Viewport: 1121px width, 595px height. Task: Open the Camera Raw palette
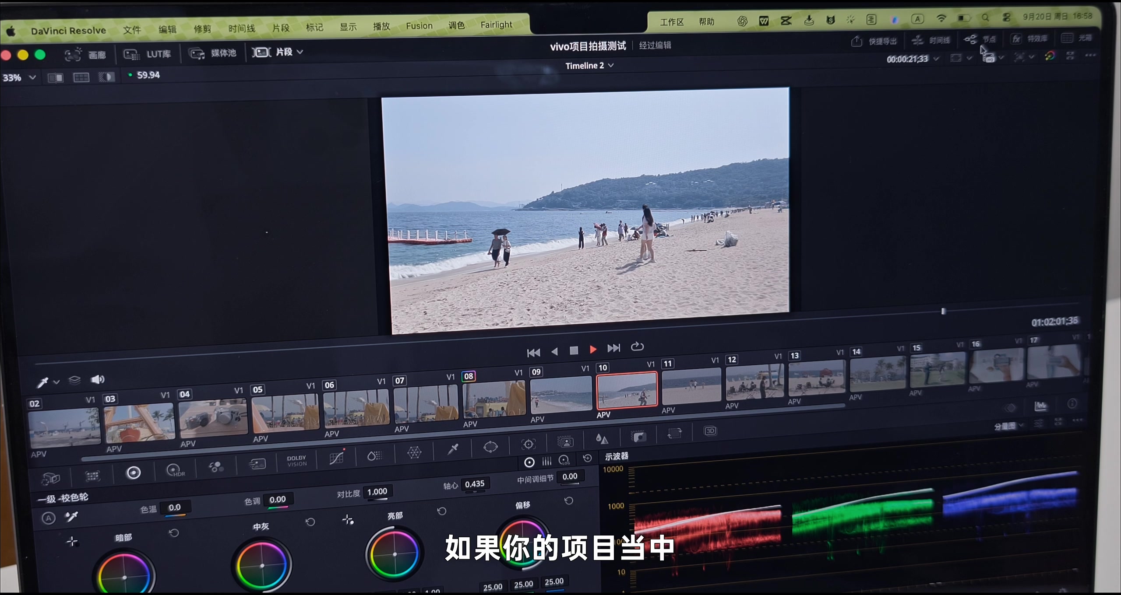pyautogui.click(x=51, y=479)
